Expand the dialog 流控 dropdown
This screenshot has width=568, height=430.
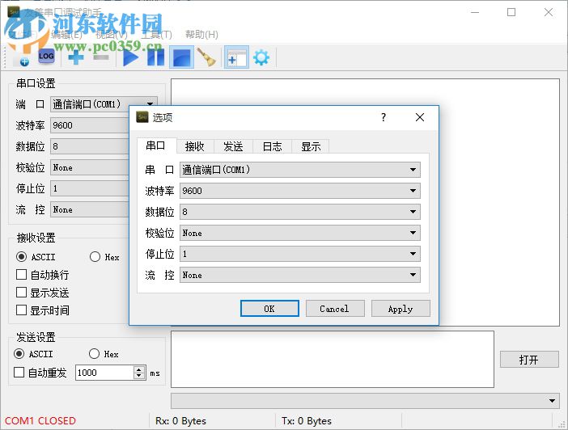pyautogui.click(x=300, y=275)
